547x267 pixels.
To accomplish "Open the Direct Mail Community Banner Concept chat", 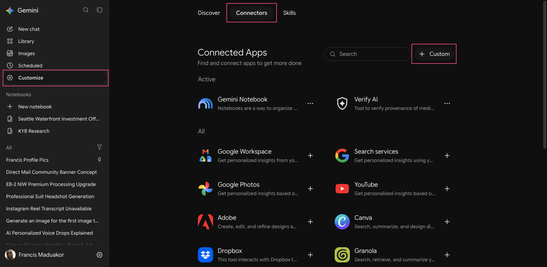I will pos(55,172).
